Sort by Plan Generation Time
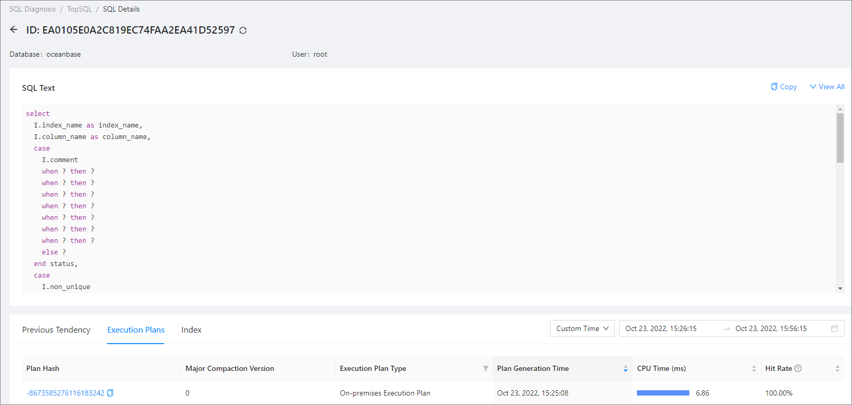852x405 pixels. [x=625, y=368]
